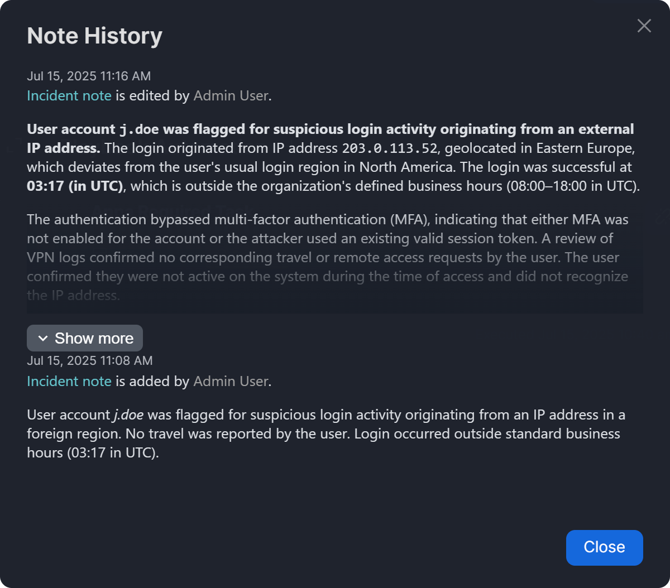Click the Note History dialog title

pos(94,36)
